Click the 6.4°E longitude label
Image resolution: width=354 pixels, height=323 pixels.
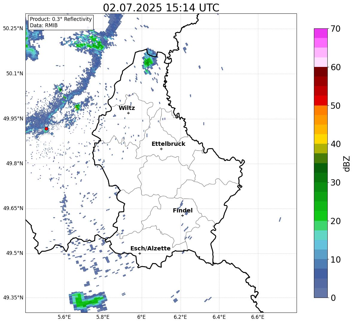click(219, 317)
